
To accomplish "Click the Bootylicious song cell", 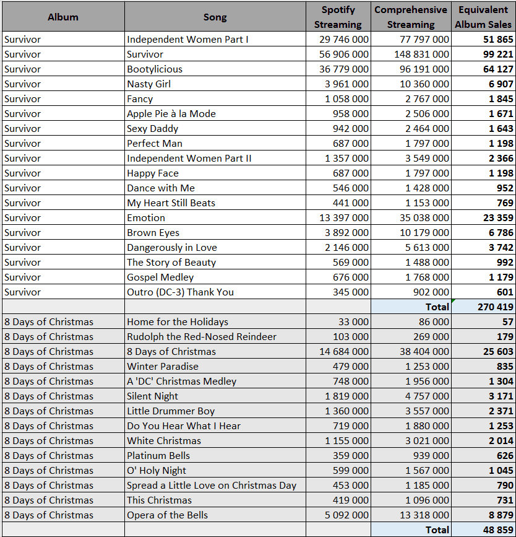I will click(x=215, y=69).
